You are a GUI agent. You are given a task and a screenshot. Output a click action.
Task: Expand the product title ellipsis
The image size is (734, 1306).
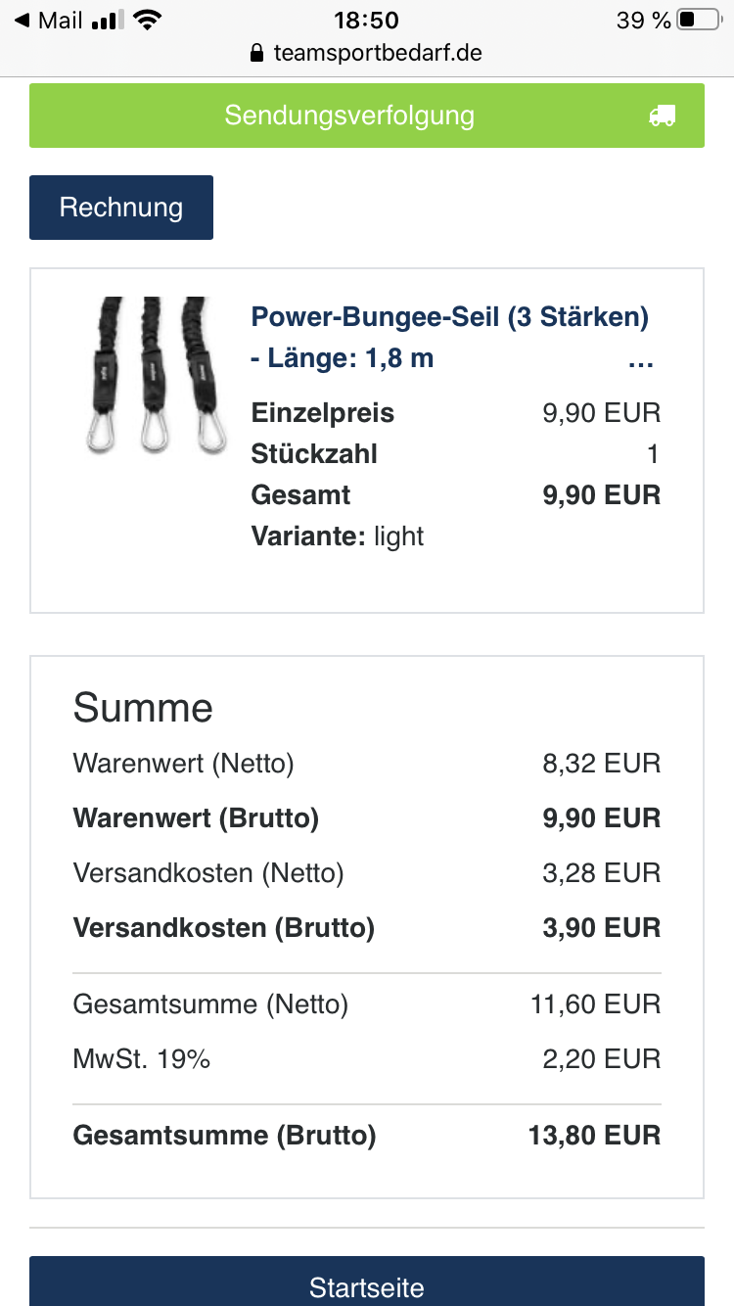pyautogui.click(x=640, y=359)
